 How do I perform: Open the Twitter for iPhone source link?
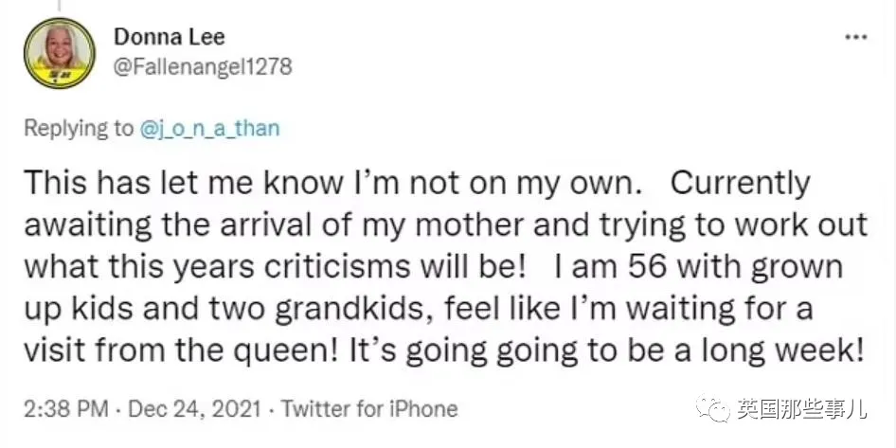(x=367, y=409)
